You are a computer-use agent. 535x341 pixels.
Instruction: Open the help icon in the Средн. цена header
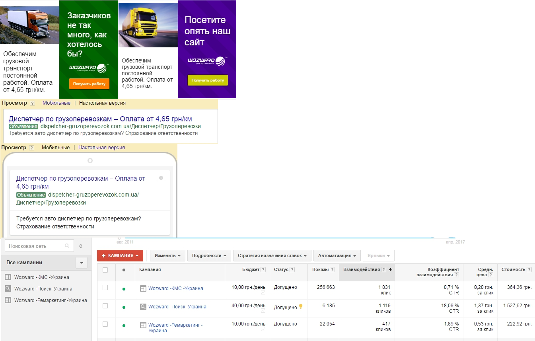(491, 275)
